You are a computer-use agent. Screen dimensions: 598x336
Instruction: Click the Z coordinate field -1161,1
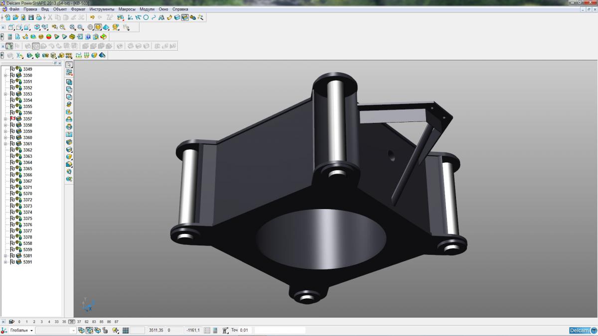(193, 331)
